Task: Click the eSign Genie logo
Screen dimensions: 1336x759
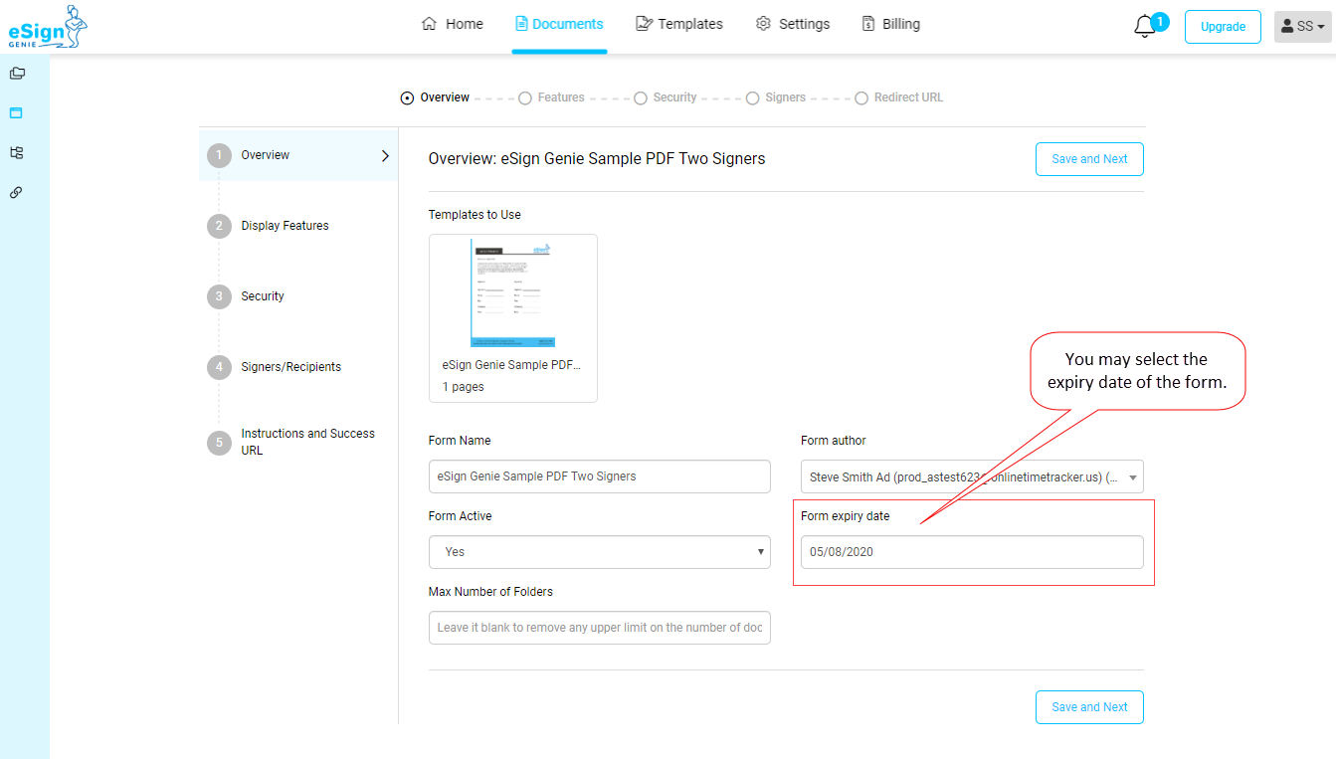Action: (x=48, y=27)
